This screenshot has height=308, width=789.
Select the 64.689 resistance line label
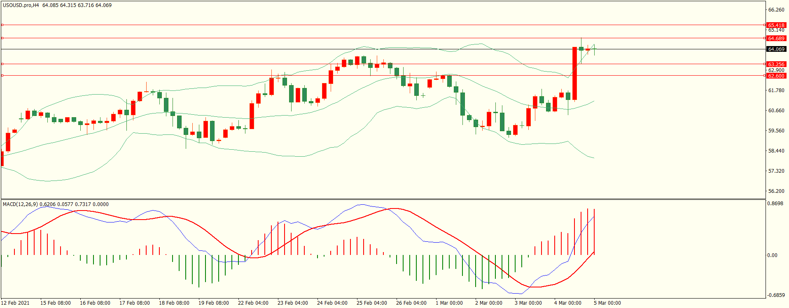click(x=776, y=38)
